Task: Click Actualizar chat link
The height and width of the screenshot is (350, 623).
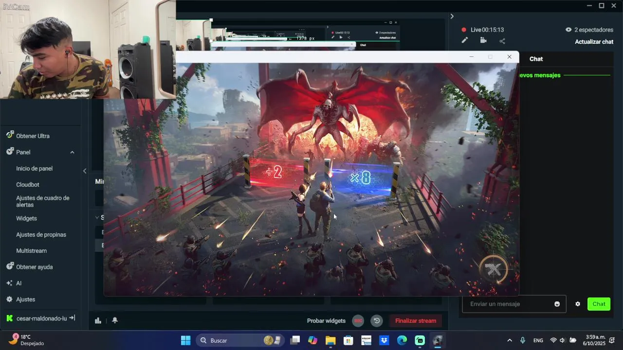Action: pos(594,42)
